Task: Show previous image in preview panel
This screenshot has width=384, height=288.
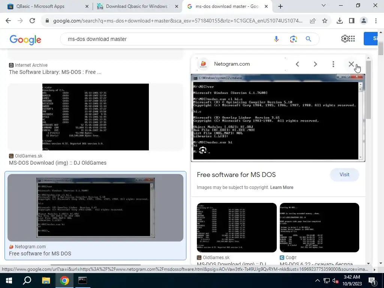Action: point(297,64)
